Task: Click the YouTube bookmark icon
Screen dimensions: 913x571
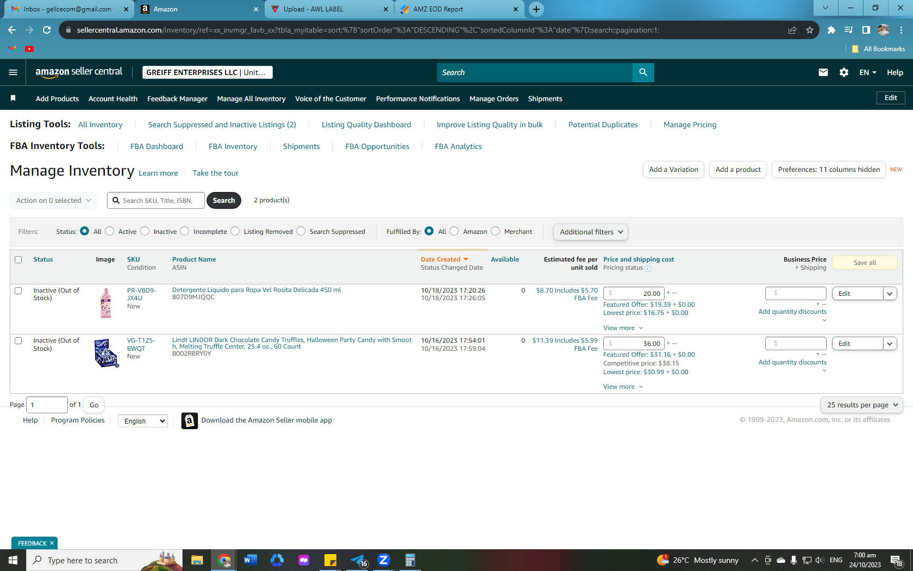Action: point(29,49)
